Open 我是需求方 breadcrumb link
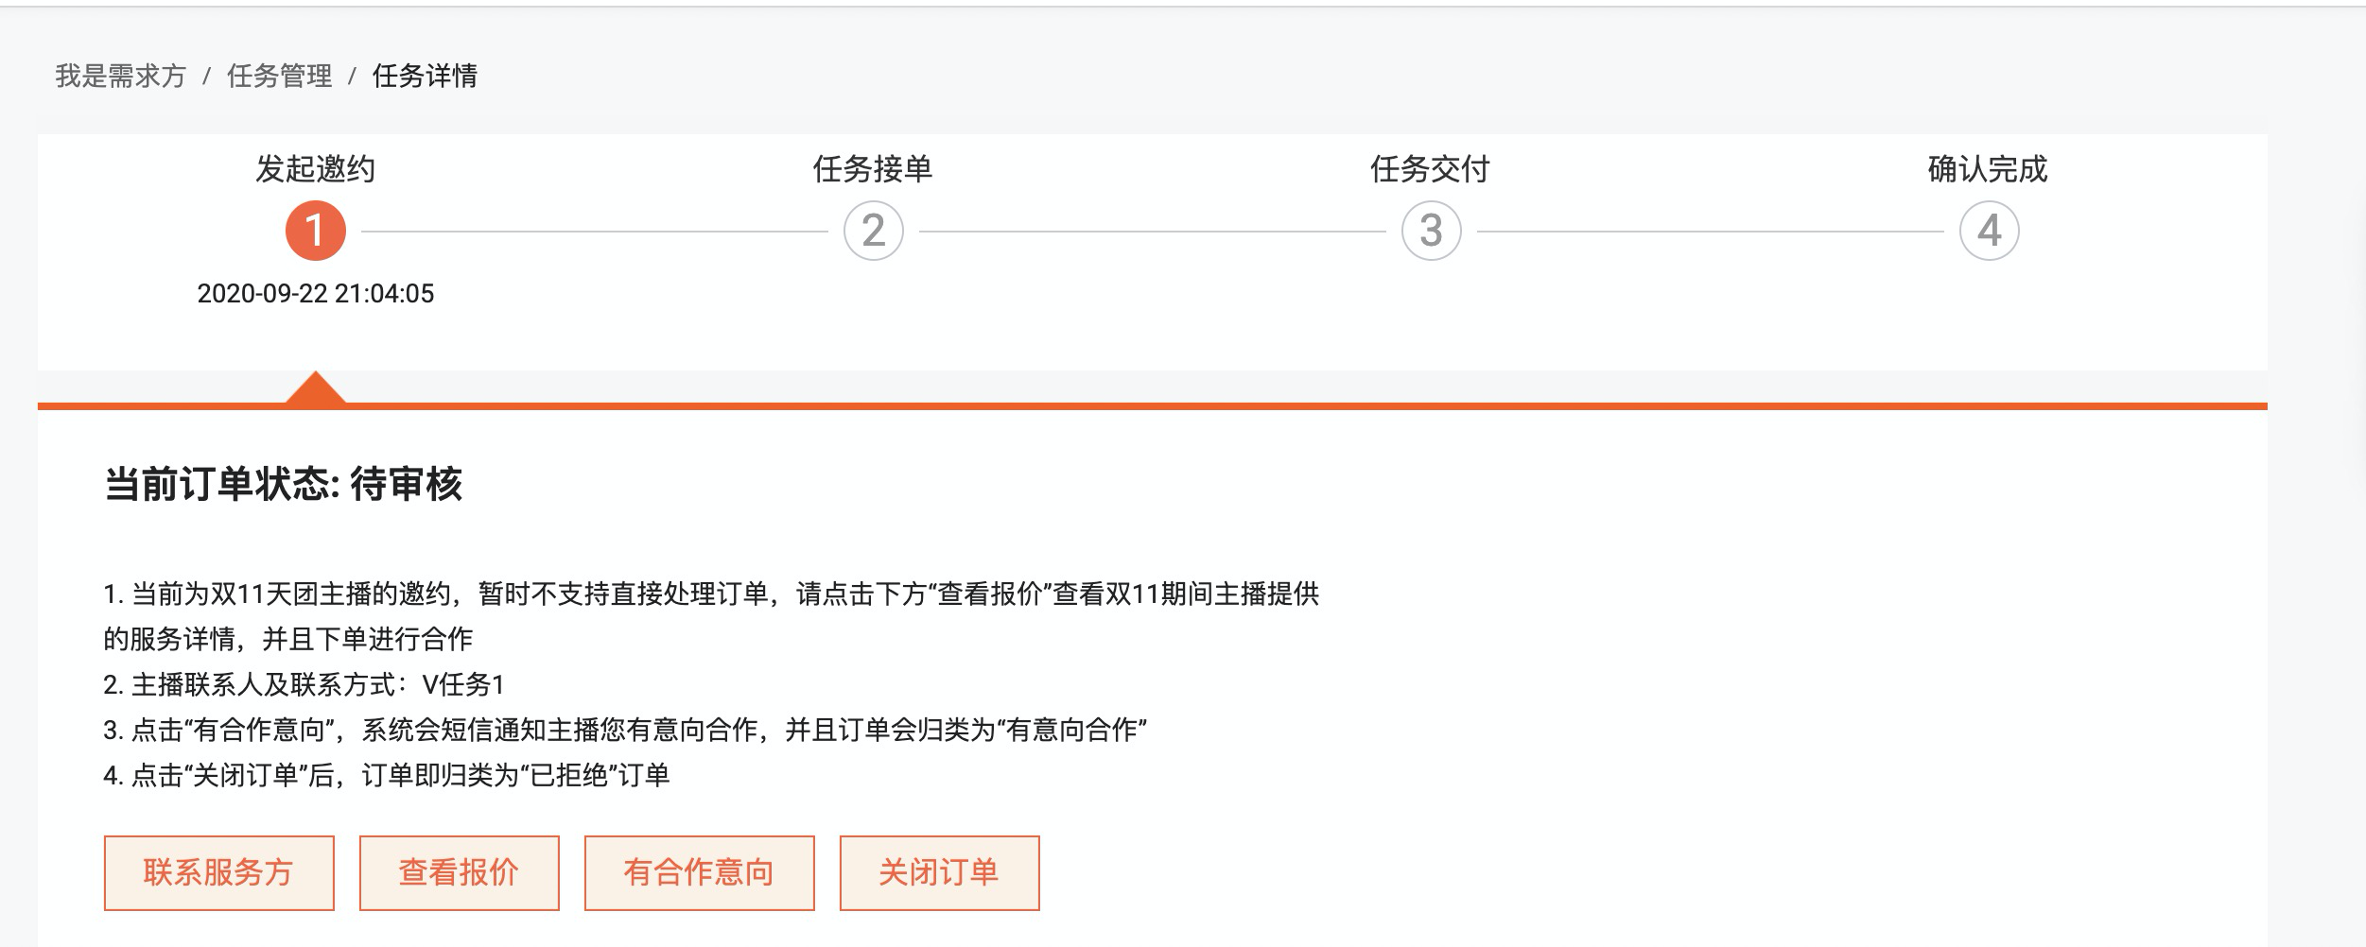 [x=121, y=76]
